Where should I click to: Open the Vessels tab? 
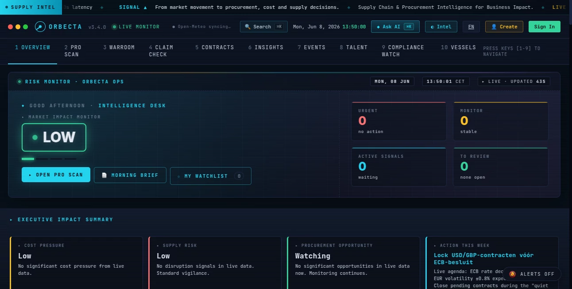coord(458,47)
